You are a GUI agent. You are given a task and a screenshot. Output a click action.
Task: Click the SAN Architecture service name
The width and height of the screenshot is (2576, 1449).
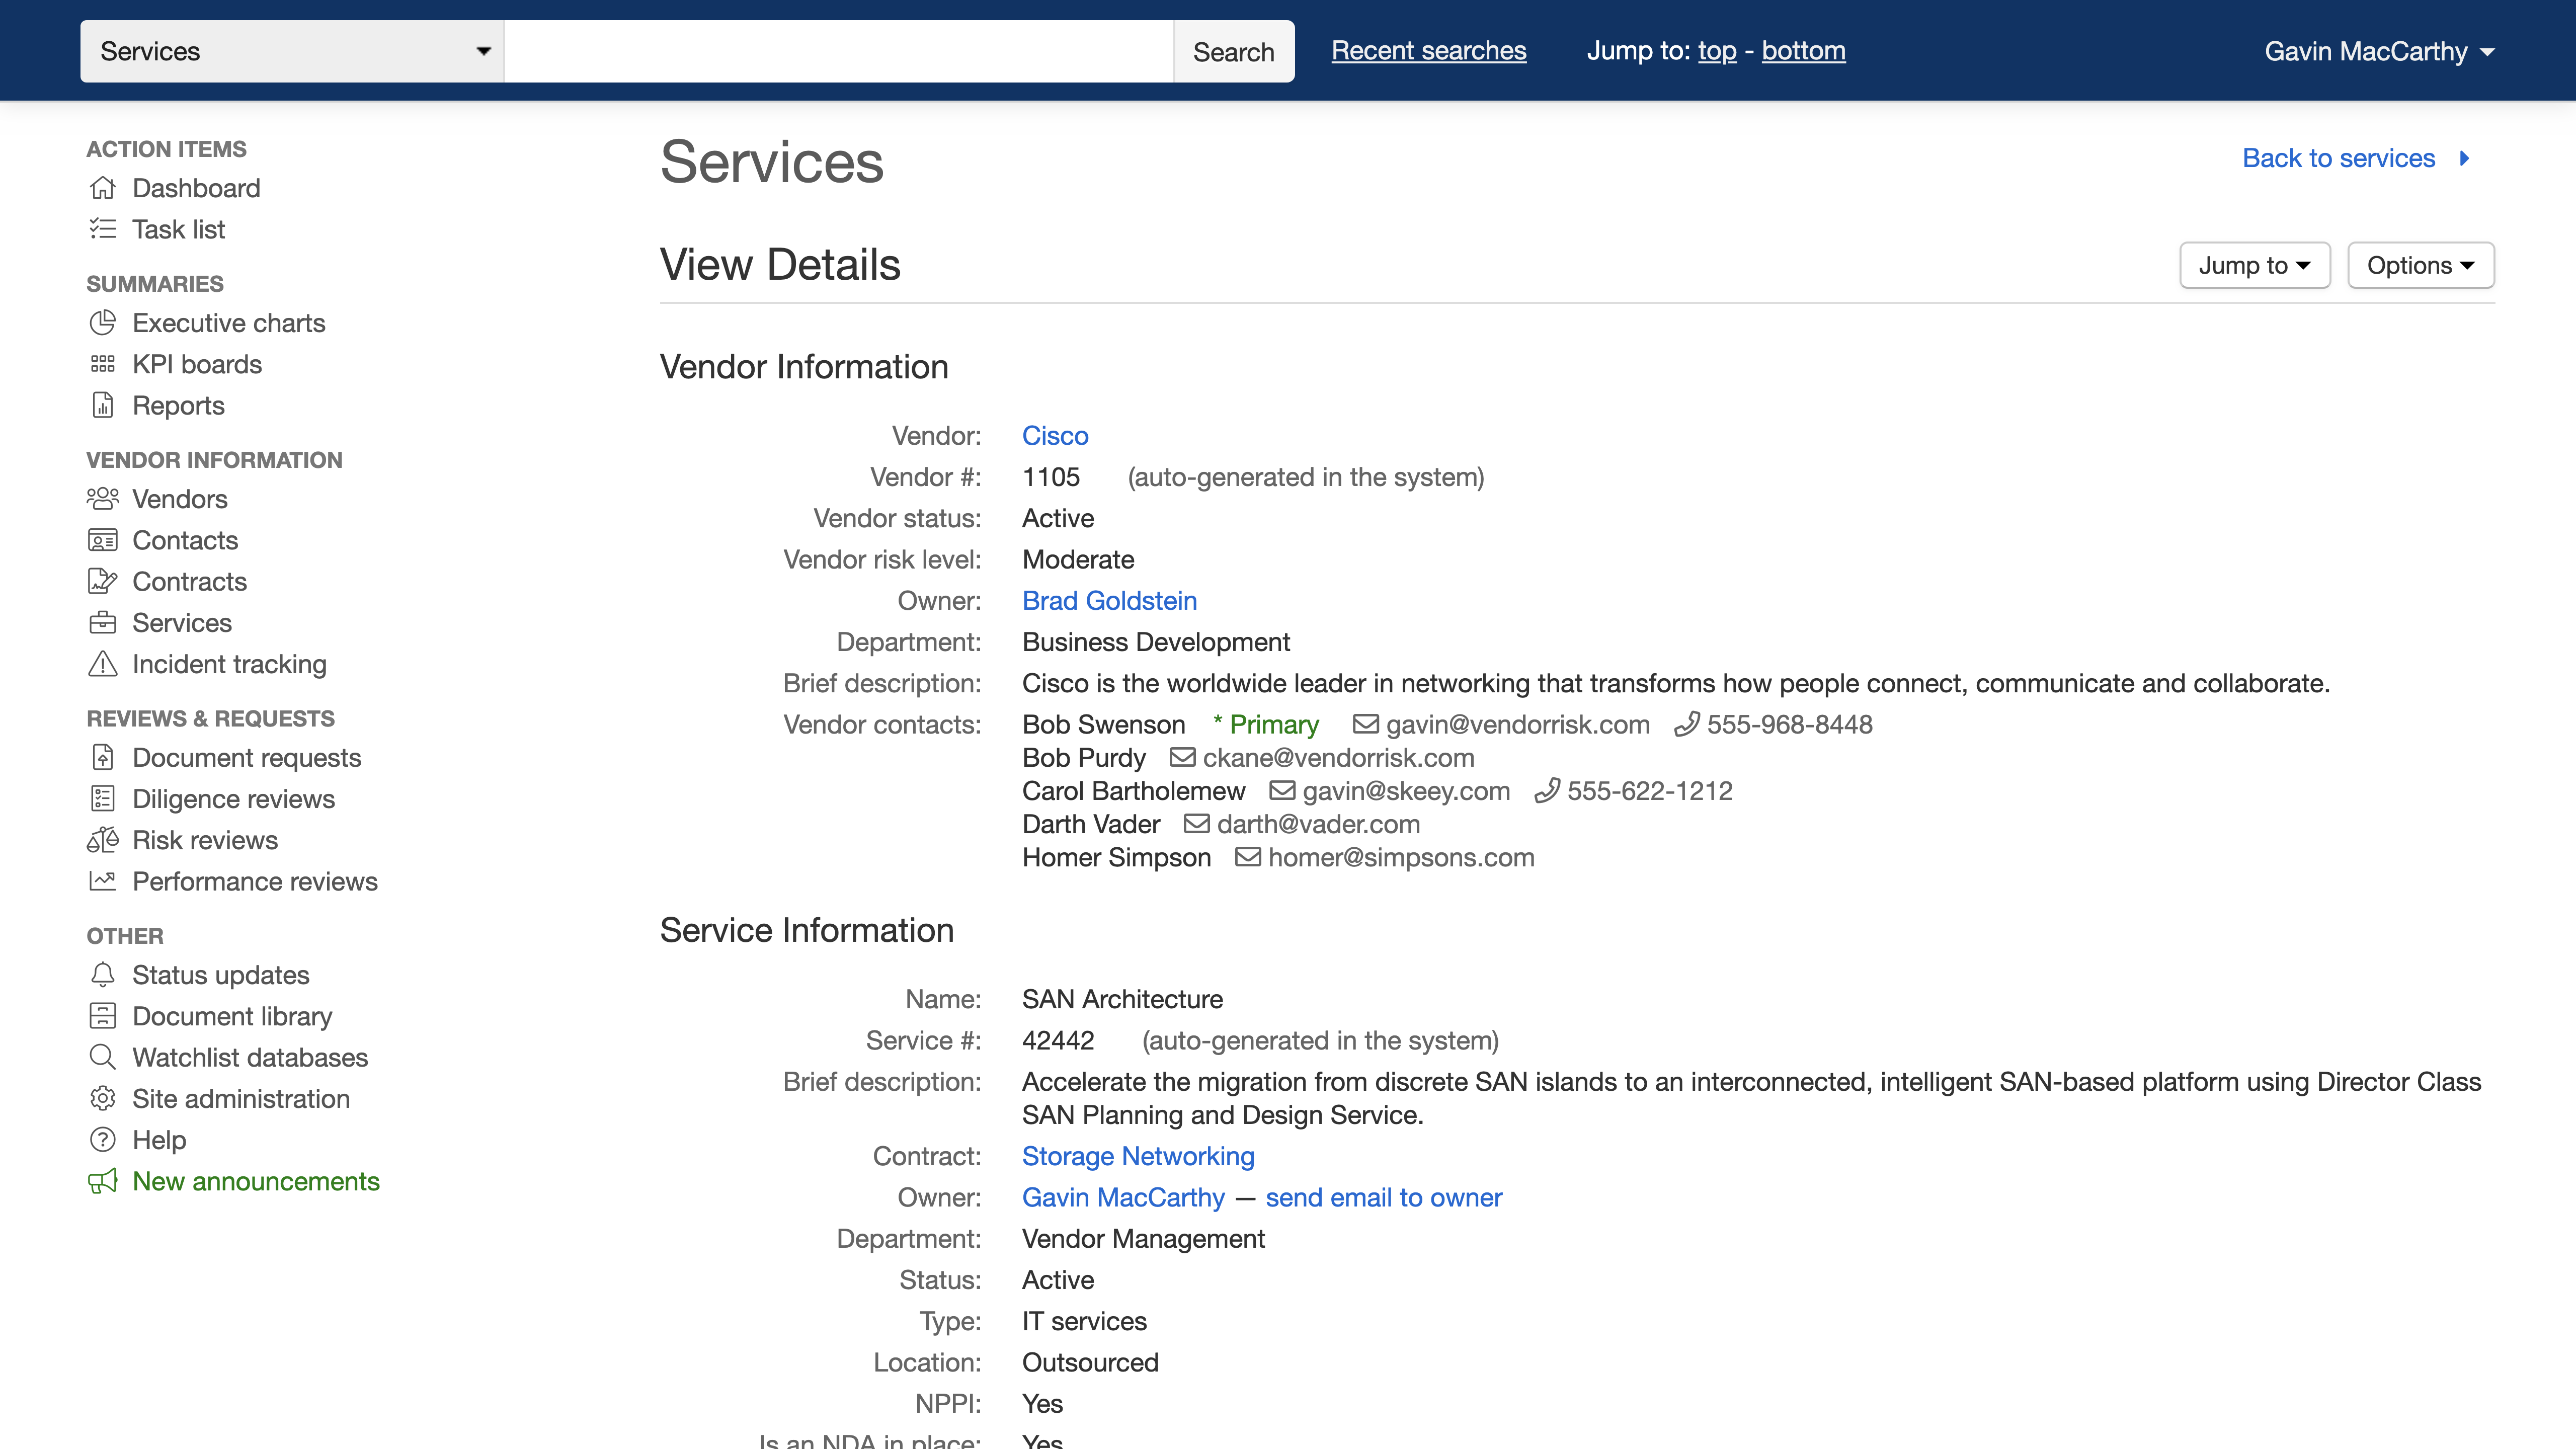point(1122,998)
